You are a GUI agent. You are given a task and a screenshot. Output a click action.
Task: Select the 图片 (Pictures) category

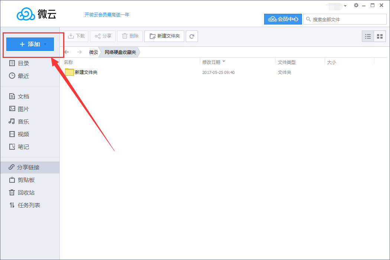coord(22,108)
